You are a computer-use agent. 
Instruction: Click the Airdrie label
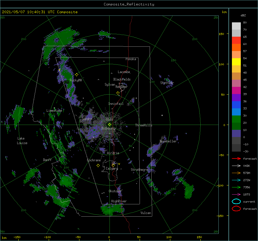(113, 153)
